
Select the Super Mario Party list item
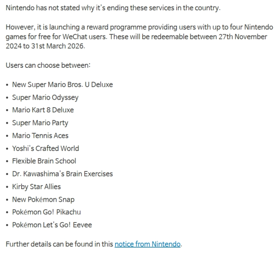pyautogui.click(x=40, y=123)
